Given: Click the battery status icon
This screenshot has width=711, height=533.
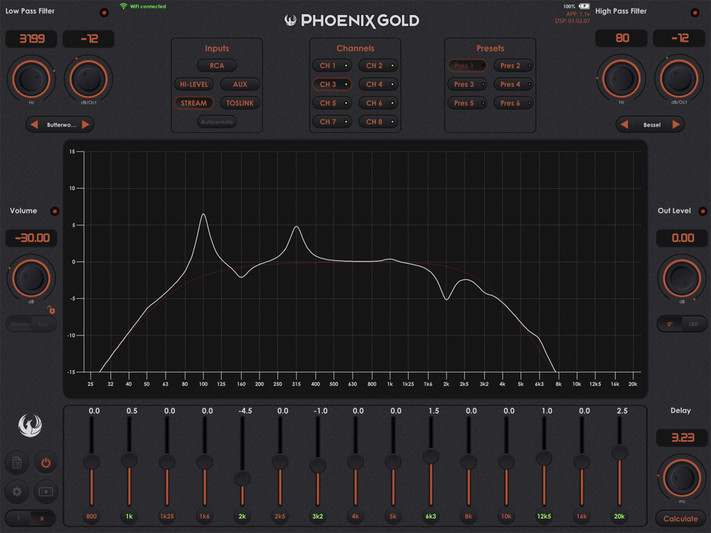Looking at the screenshot, I should coord(584,6).
